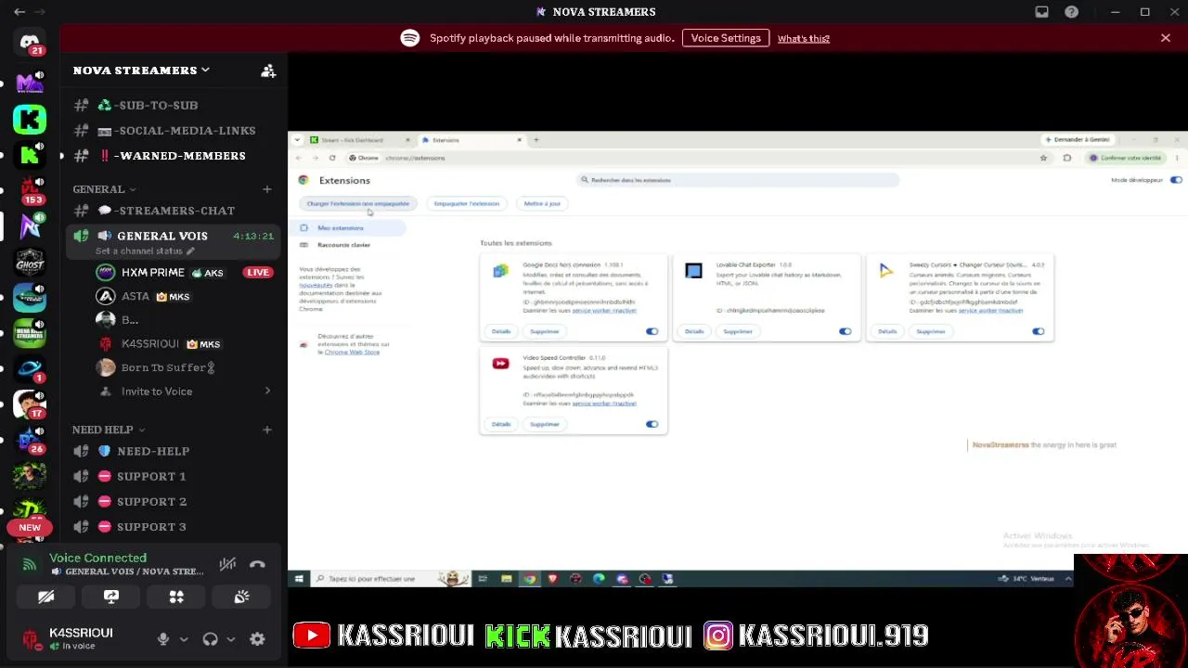The image size is (1188, 668).
Task: Click the share your screen button
Action: (111, 597)
